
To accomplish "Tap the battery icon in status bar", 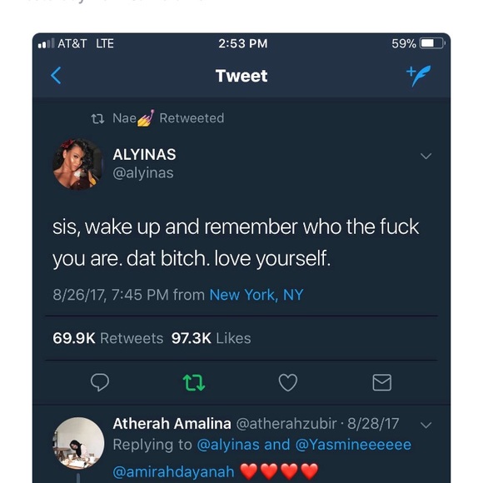I will (x=432, y=43).
